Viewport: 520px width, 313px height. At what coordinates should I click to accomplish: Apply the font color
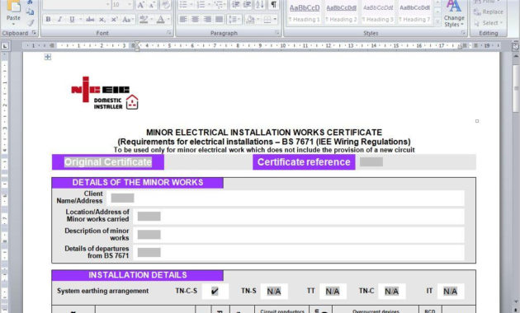coord(160,20)
